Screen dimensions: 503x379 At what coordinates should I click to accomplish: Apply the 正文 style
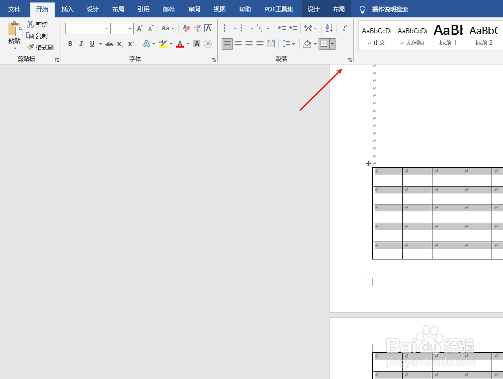coord(377,36)
